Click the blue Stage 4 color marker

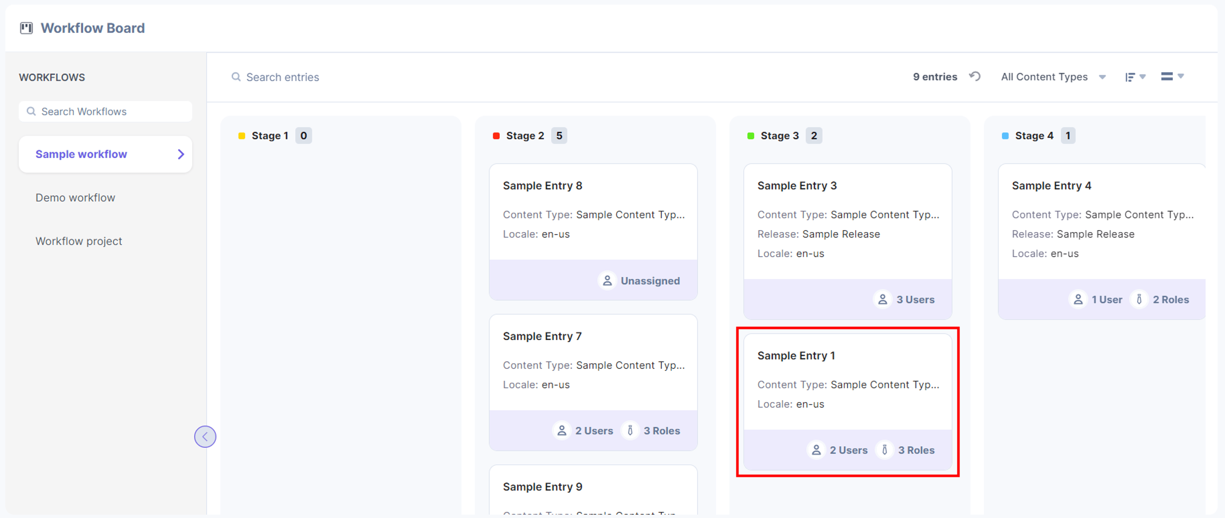(x=1005, y=136)
